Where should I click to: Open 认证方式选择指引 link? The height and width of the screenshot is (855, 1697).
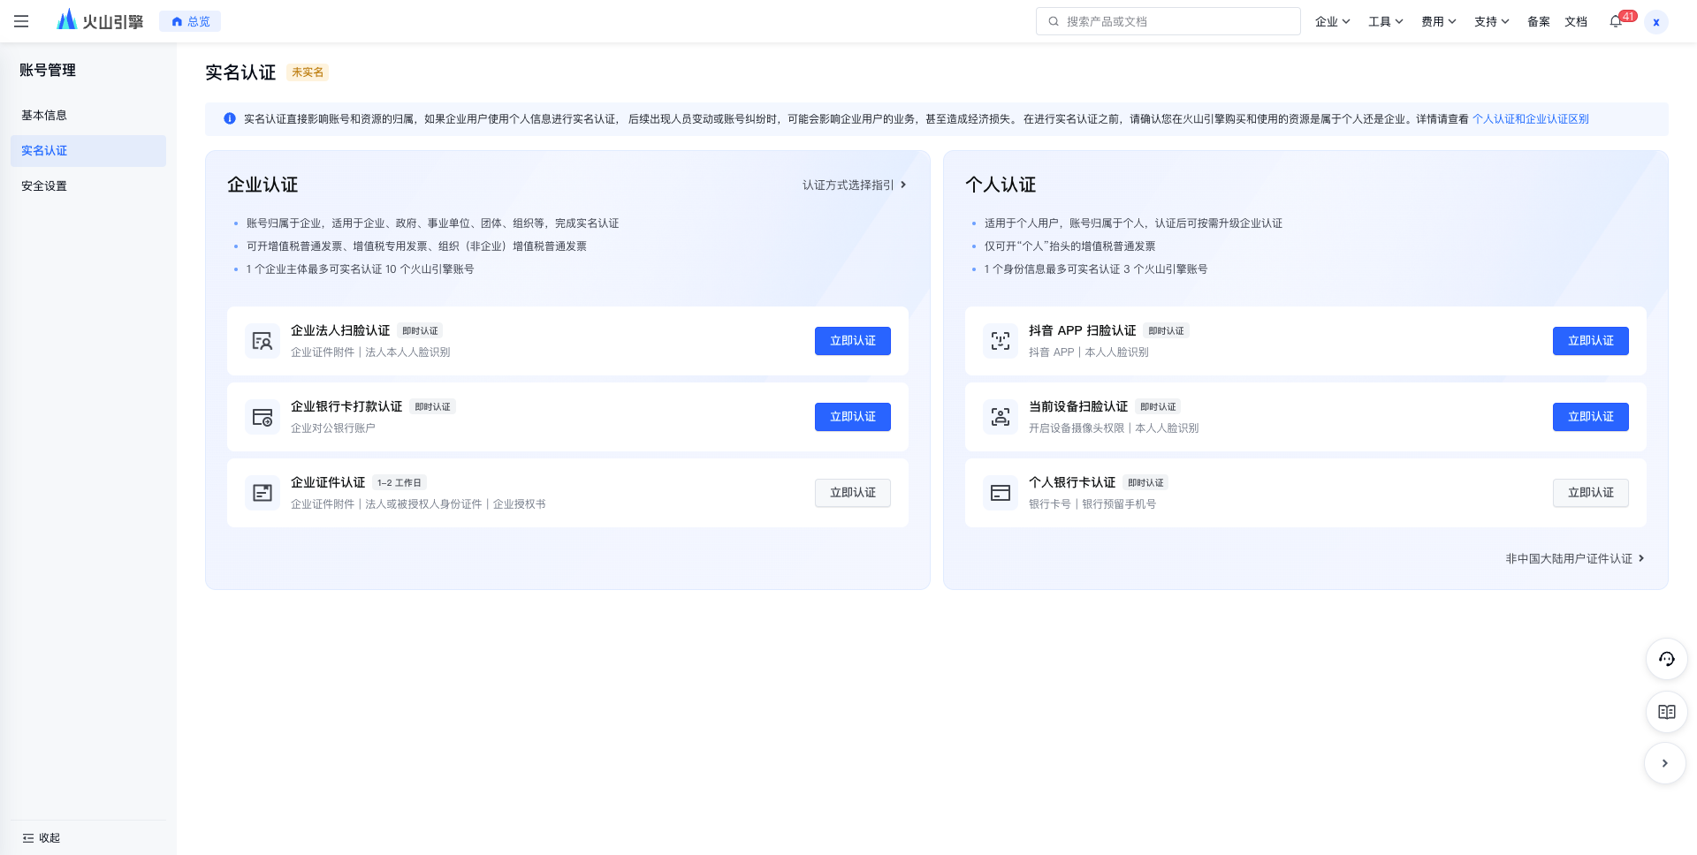coord(854,185)
